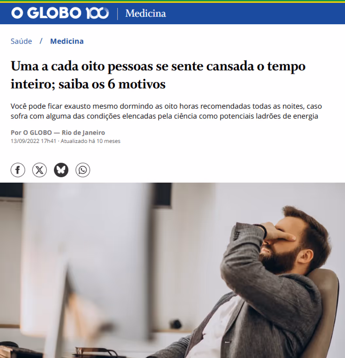
Task: Click the headline 'Uma a cada oito pessoas'
Action: [x=158, y=75]
